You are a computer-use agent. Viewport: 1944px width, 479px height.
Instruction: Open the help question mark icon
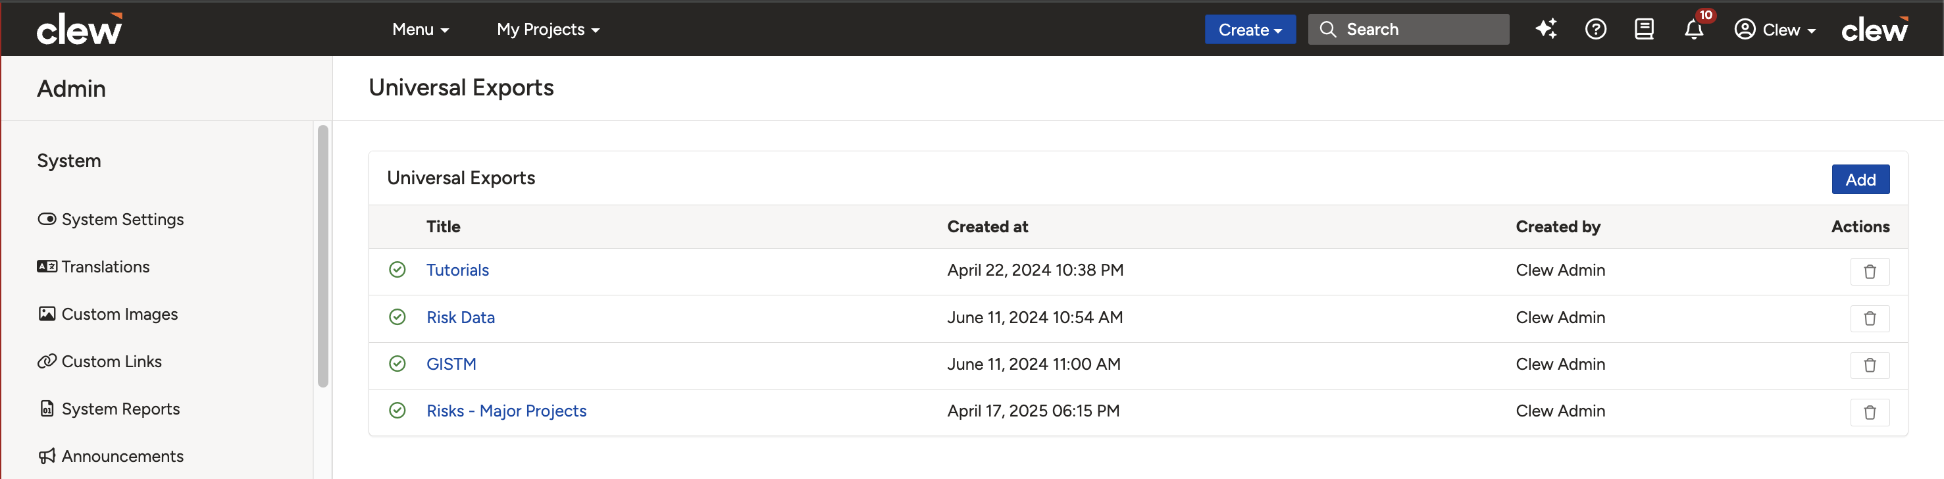pos(1595,29)
